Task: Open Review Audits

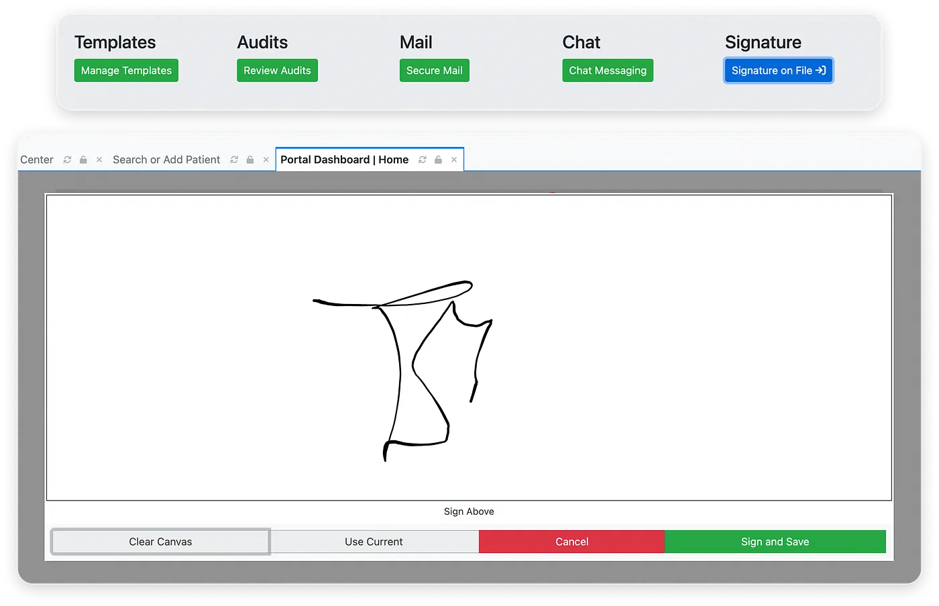Action: click(277, 70)
